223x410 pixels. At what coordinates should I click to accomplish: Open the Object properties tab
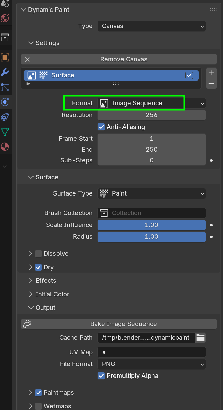coord(5,57)
